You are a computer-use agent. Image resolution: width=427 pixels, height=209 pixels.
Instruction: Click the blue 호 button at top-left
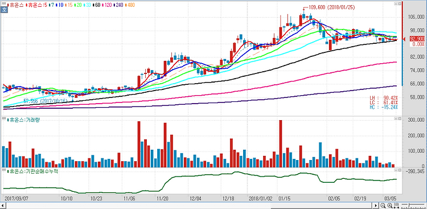4,10
